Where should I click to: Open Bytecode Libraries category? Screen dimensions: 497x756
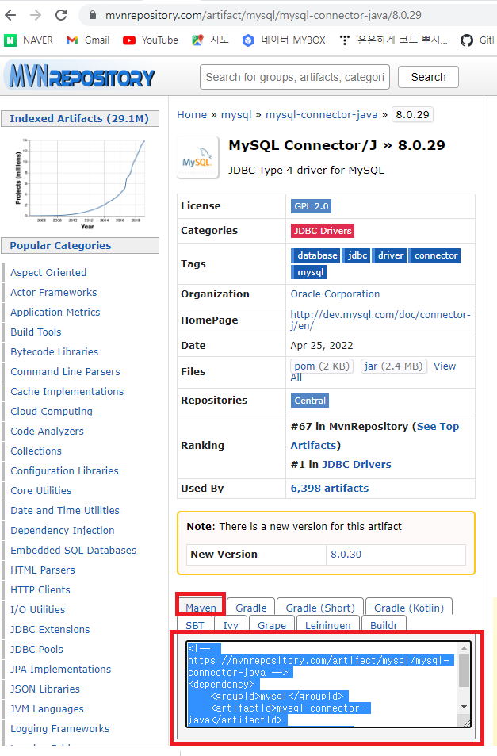click(x=55, y=351)
